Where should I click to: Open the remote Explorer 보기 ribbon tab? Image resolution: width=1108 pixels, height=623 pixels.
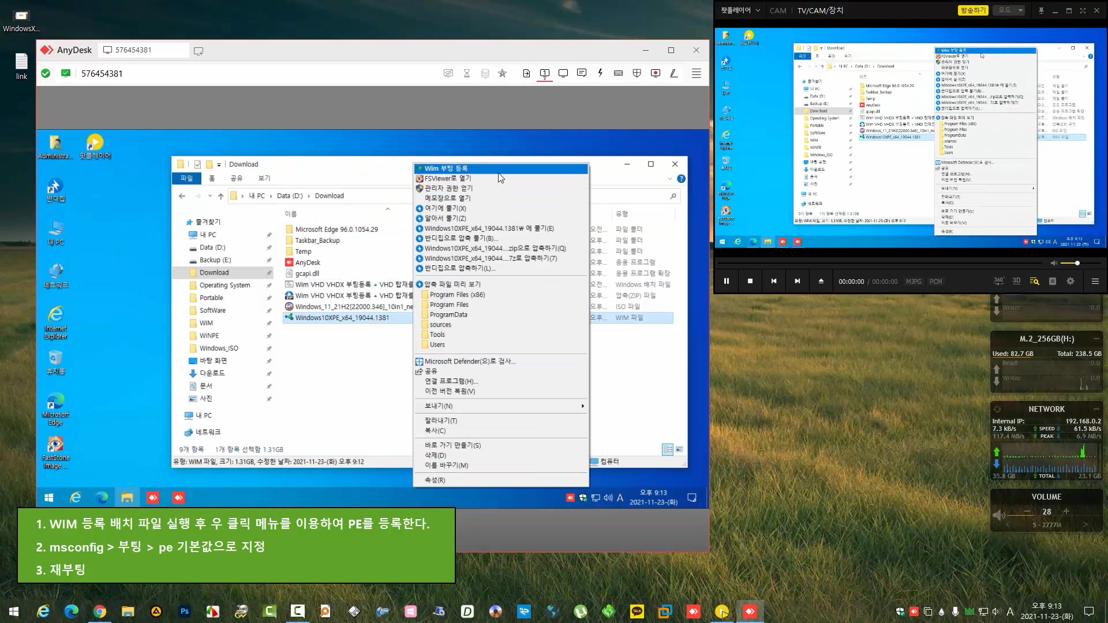pos(264,178)
